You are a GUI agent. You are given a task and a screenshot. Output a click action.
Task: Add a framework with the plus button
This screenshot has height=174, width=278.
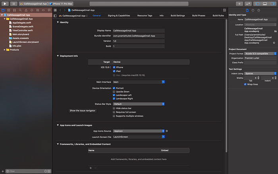91,168
